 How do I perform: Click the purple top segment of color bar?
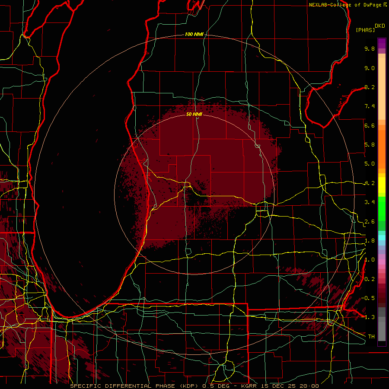coord(382,43)
